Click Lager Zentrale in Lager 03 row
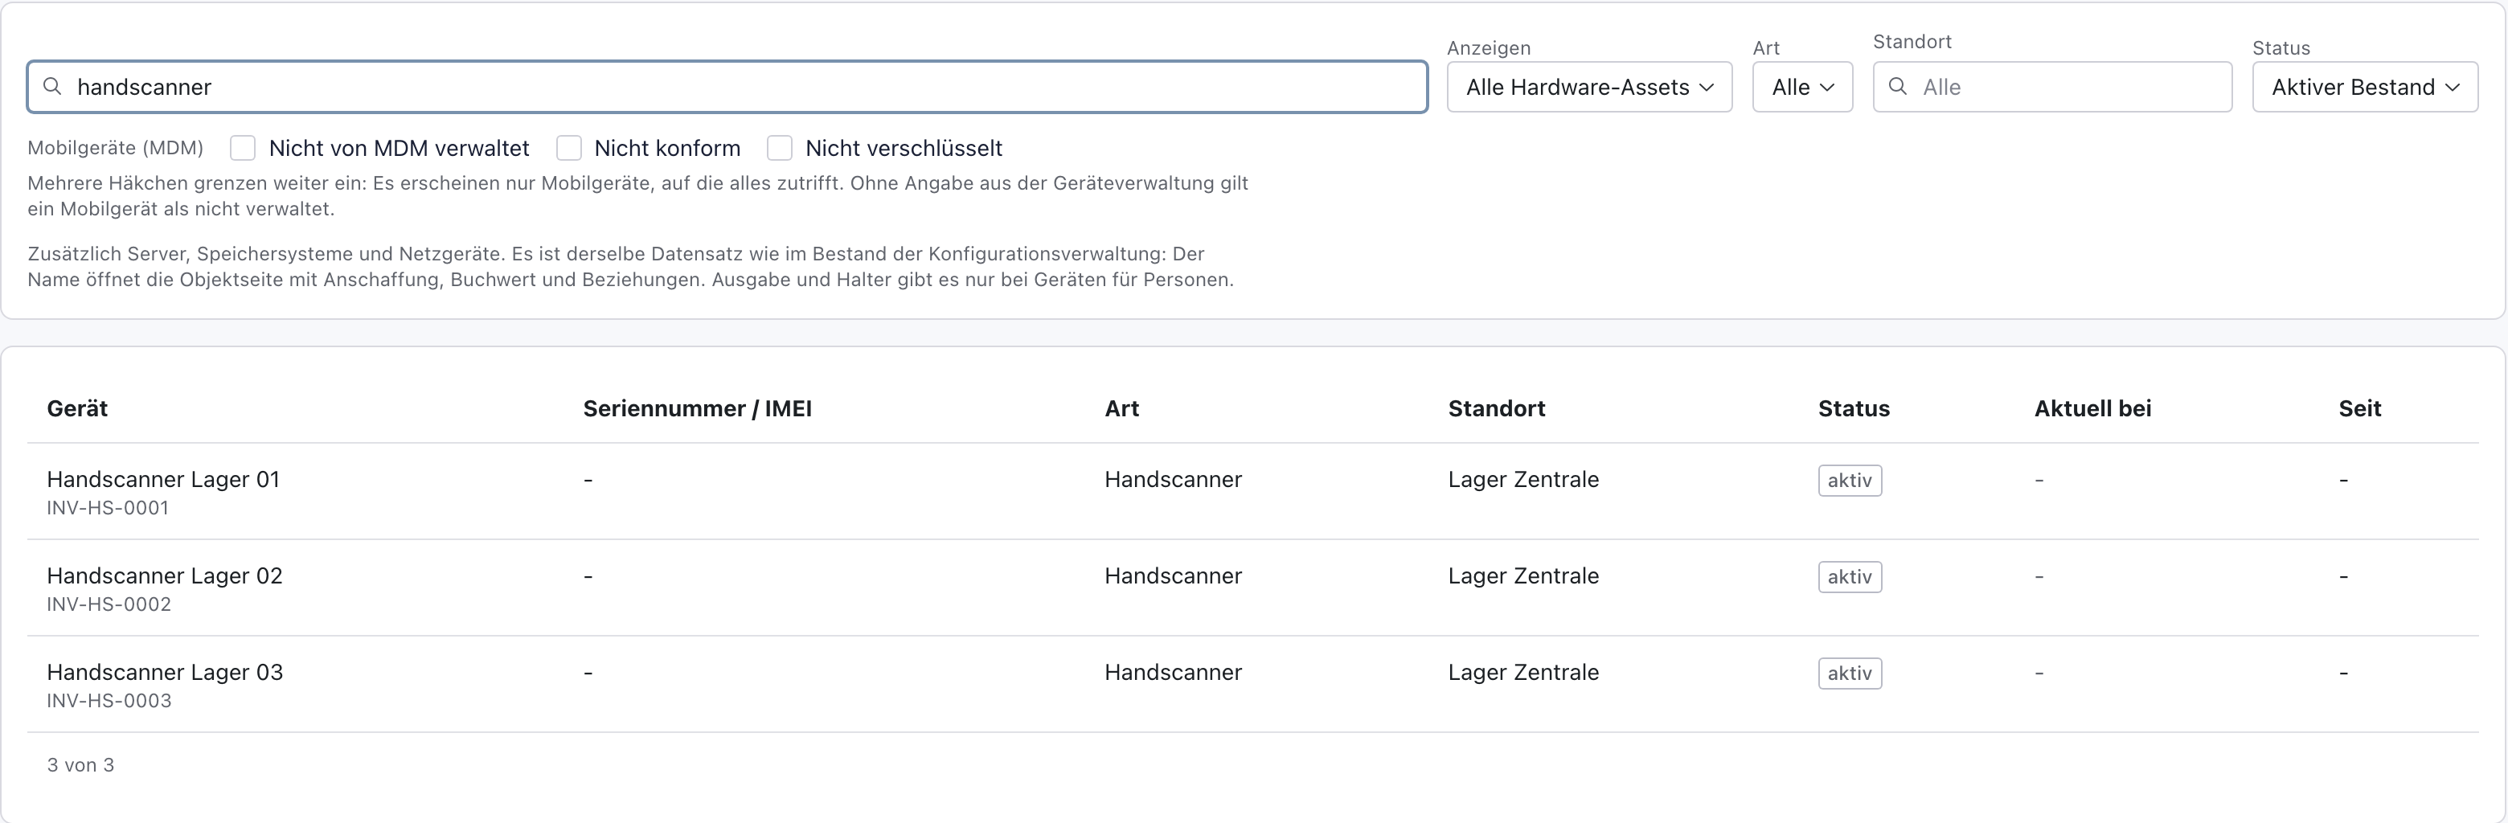The image size is (2508, 823). (1523, 672)
